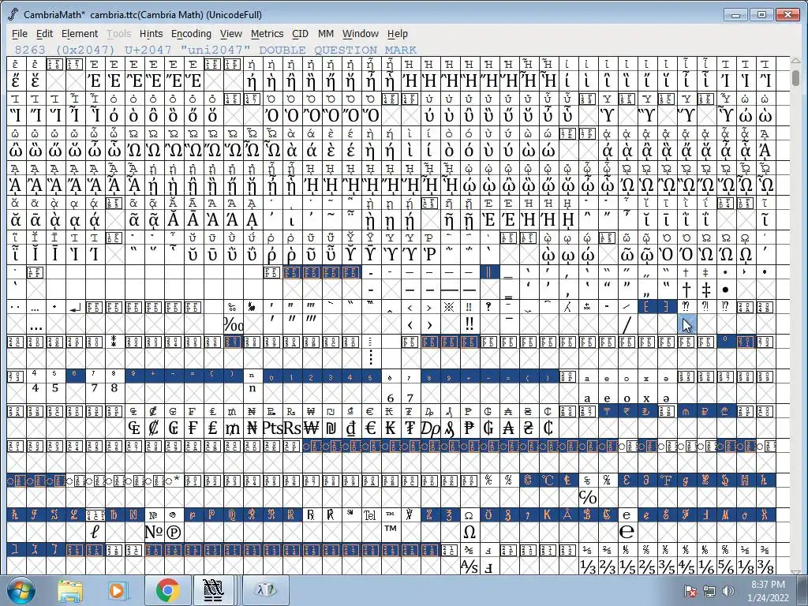Select the turned F Ⅎ glyph cell

pos(488,567)
